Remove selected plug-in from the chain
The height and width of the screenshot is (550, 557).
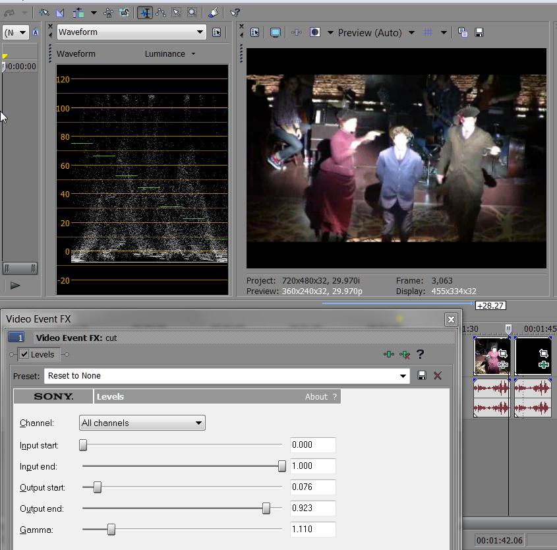[405, 354]
